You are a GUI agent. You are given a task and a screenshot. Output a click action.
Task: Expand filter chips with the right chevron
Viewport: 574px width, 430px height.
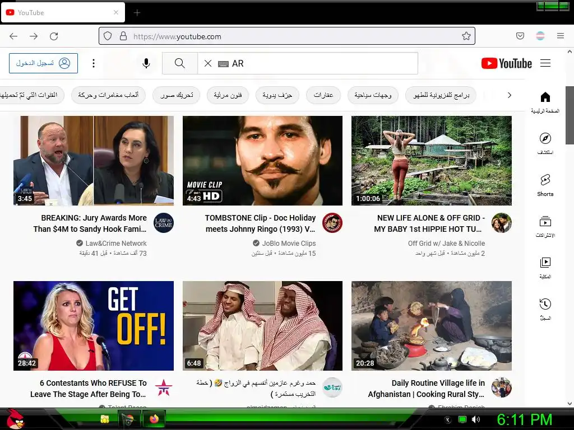[x=509, y=95]
